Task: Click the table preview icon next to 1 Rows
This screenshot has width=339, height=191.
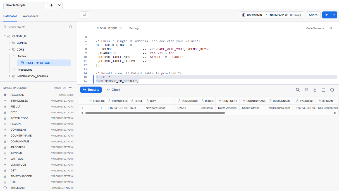Action: [65, 88]
